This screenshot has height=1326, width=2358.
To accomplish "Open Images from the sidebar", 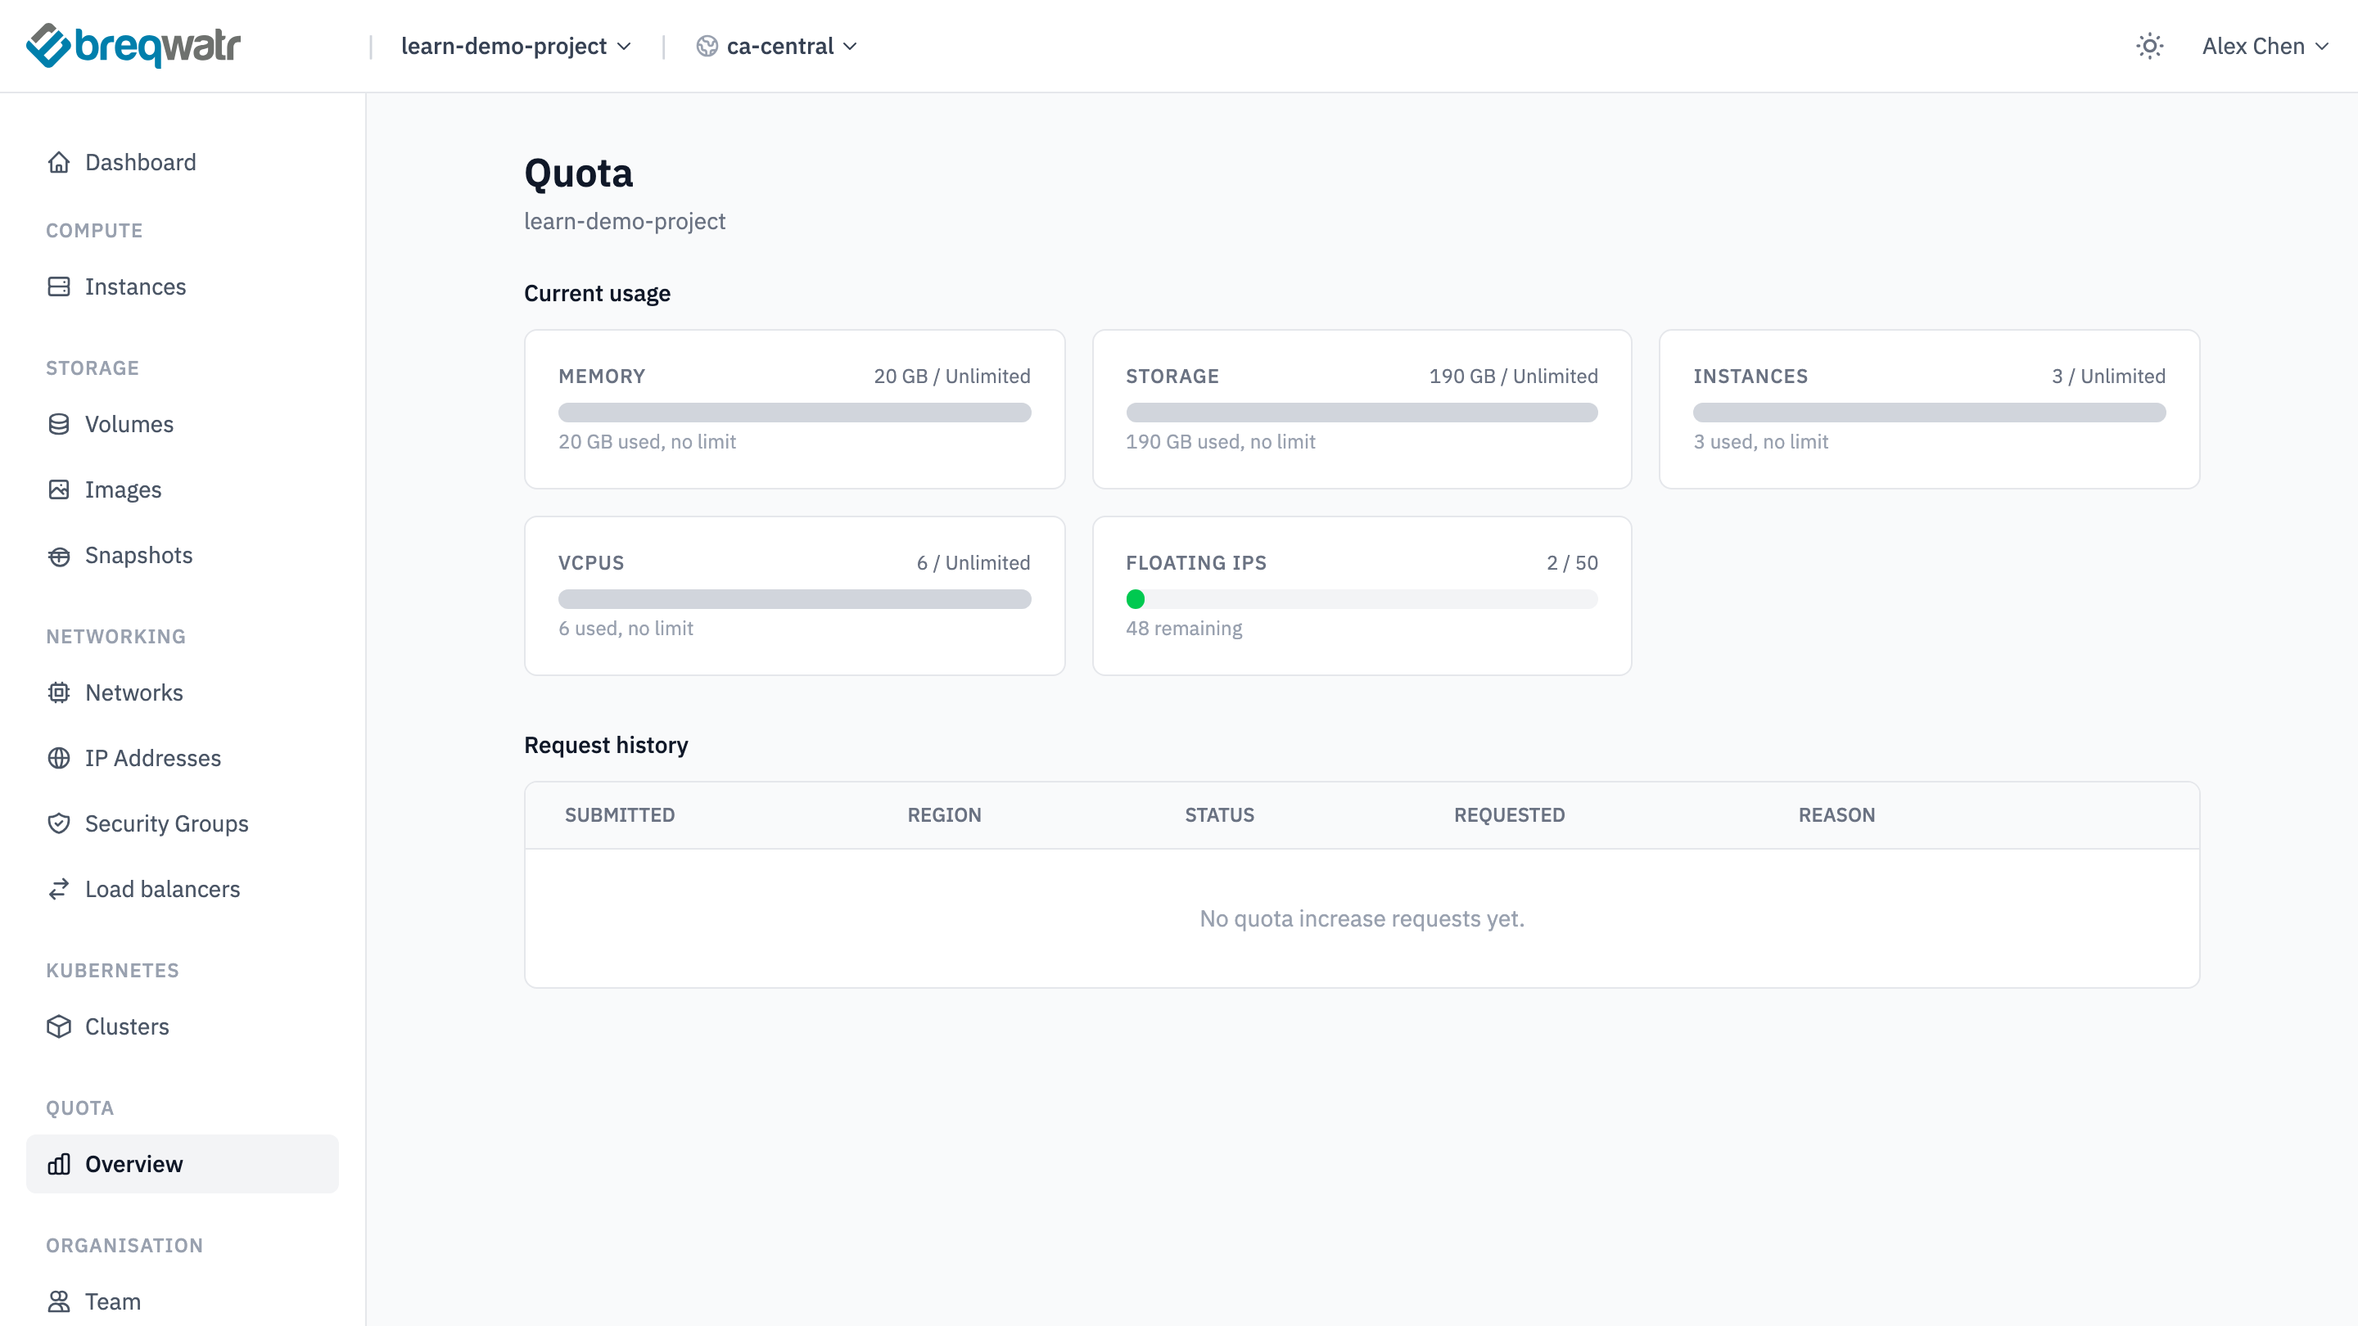I will point(182,489).
